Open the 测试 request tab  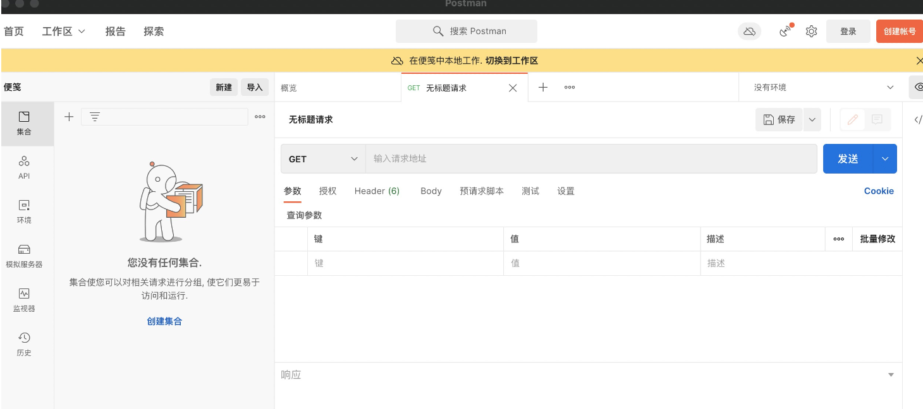tap(530, 191)
